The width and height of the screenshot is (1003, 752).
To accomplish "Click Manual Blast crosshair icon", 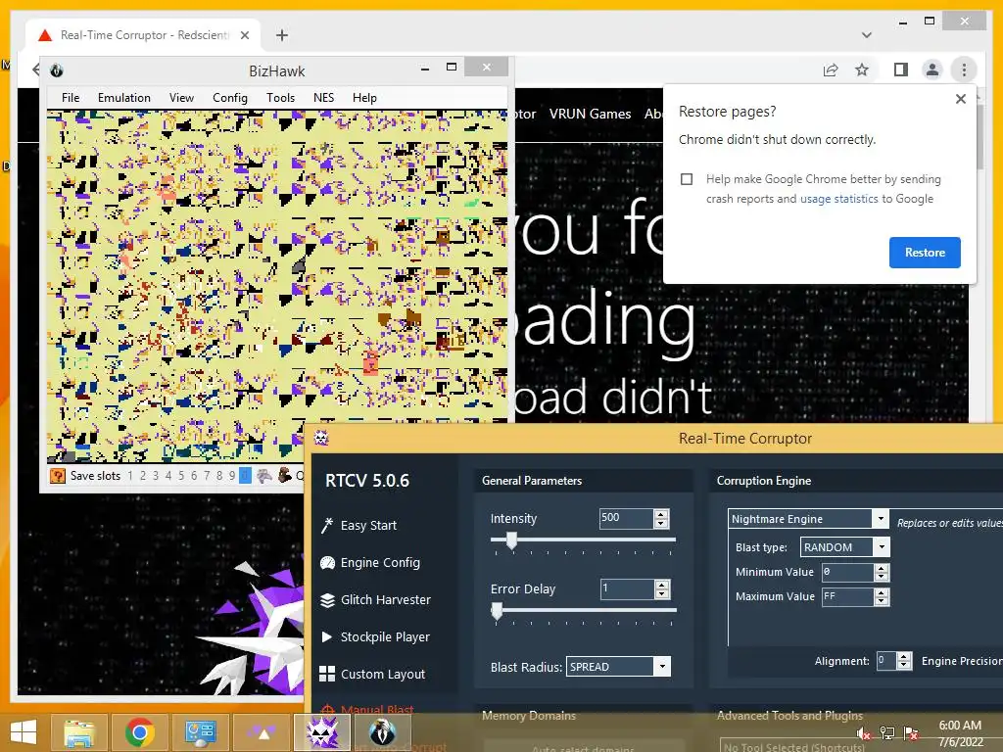I will click(327, 710).
